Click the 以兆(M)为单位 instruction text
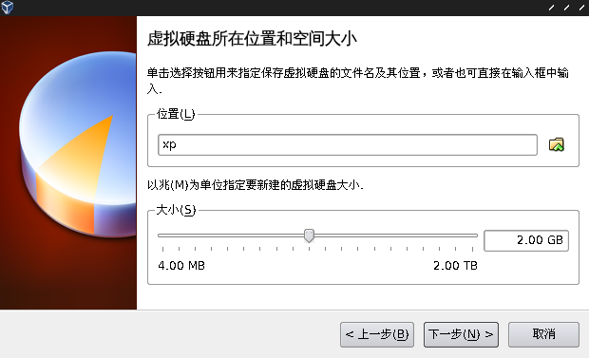 (x=255, y=185)
